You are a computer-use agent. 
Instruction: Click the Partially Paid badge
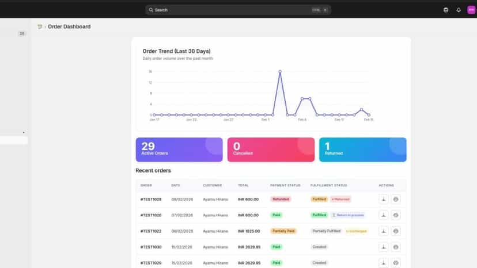point(283,231)
